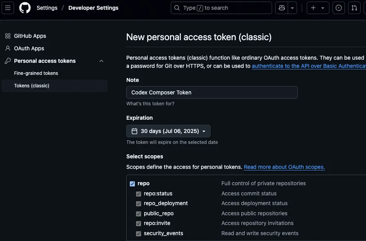Click the 'Note' label
Viewport: 366px width, 241px height.
coord(133,80)
